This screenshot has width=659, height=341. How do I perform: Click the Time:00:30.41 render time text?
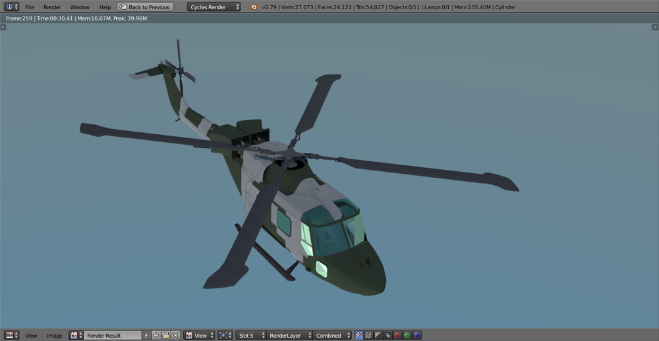click(55, 18)
